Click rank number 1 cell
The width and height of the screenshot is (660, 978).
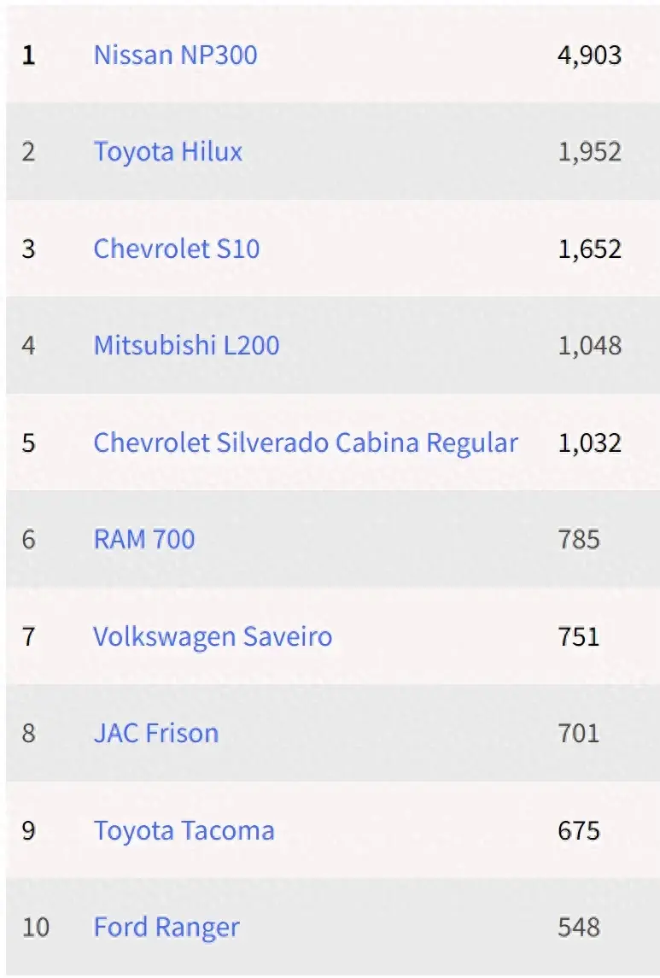(x=29, y=56)
